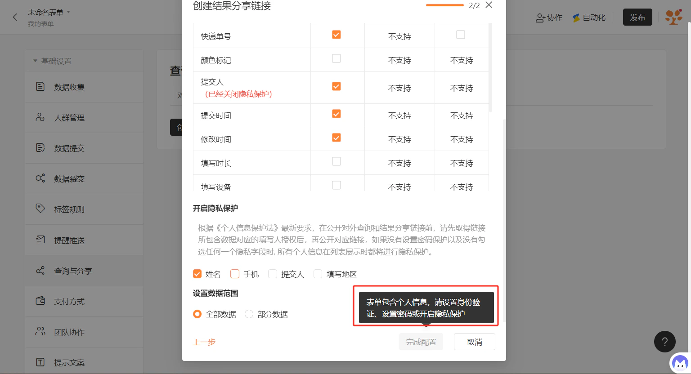Viewport: 691px width, 374px height.
Task: Check 快递单号 last column checkbox
Action: 460,35
